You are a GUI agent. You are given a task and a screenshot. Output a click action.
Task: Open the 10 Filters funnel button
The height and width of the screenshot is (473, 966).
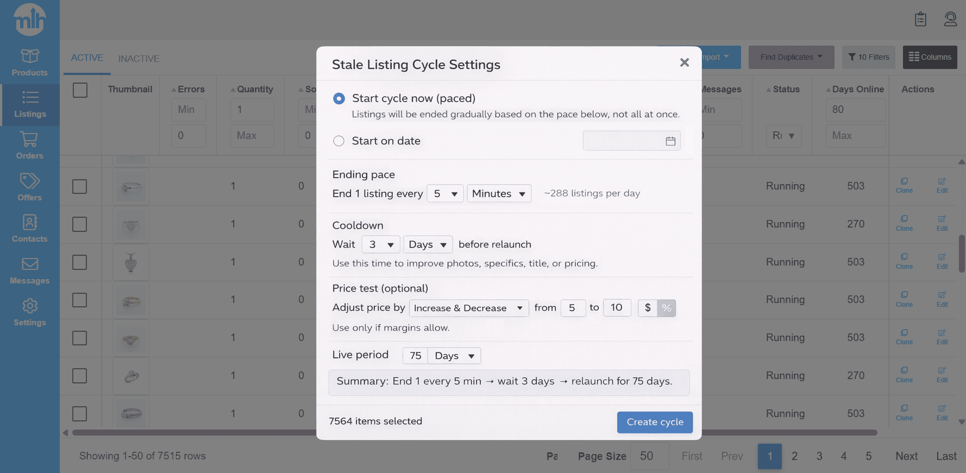(869, 57)
